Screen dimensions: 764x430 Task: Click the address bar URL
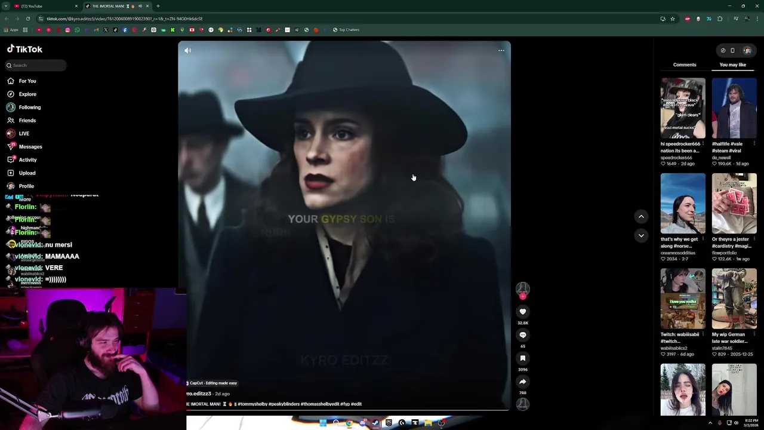click(x=124, y=19)
